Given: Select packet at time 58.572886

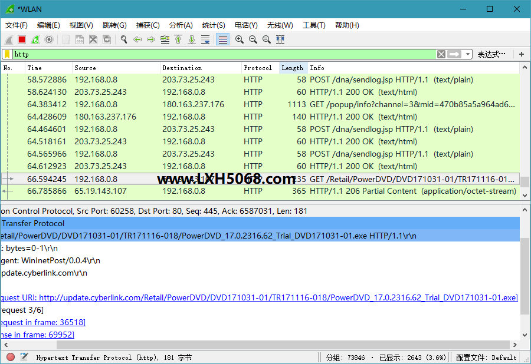Looking at the screenshot, I should click(x=260, y=80).
